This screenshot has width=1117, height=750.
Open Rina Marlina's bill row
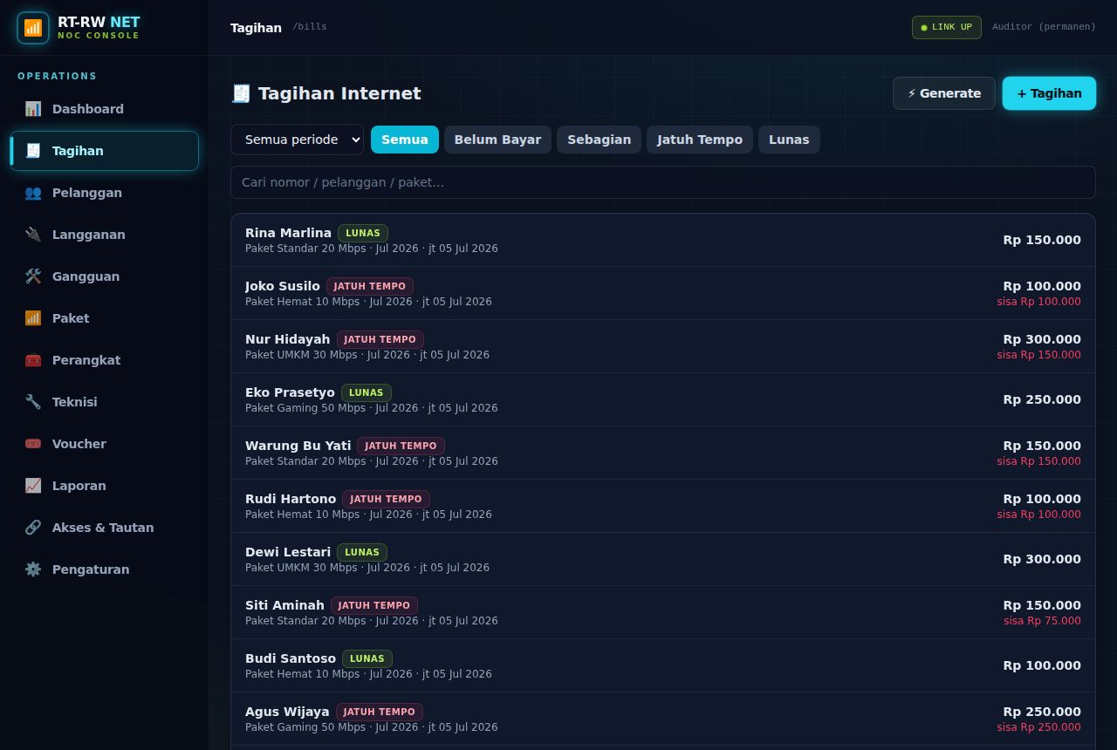click(663, 240)
